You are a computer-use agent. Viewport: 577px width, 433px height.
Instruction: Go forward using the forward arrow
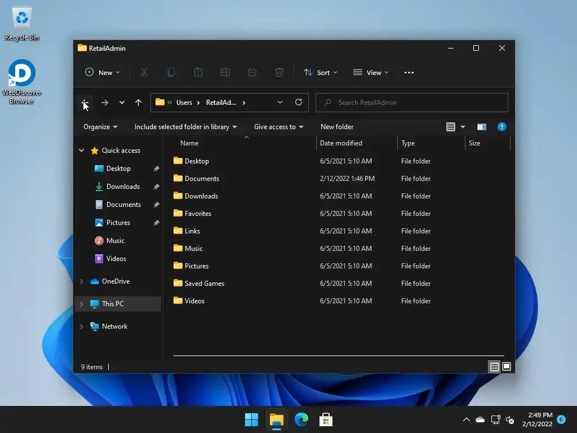coord(104,103)
